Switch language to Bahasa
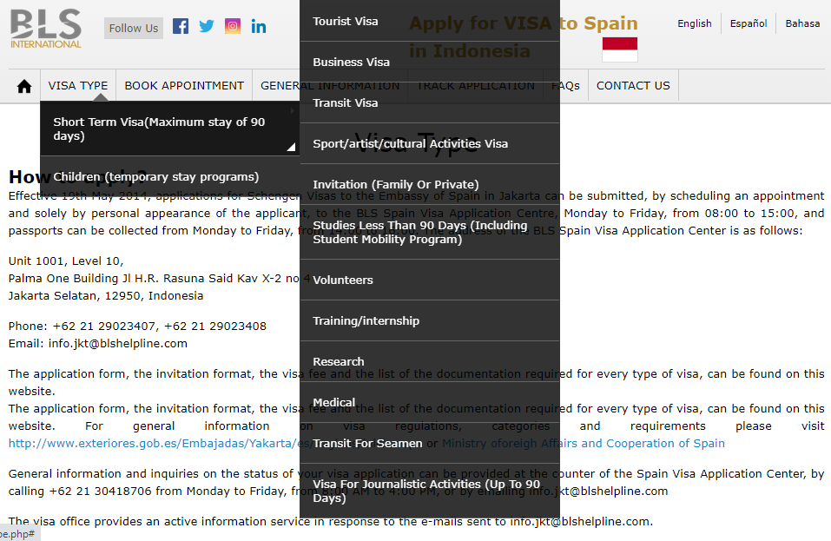The height and width of the screenshot is (541, 831). tap(802, 23)
